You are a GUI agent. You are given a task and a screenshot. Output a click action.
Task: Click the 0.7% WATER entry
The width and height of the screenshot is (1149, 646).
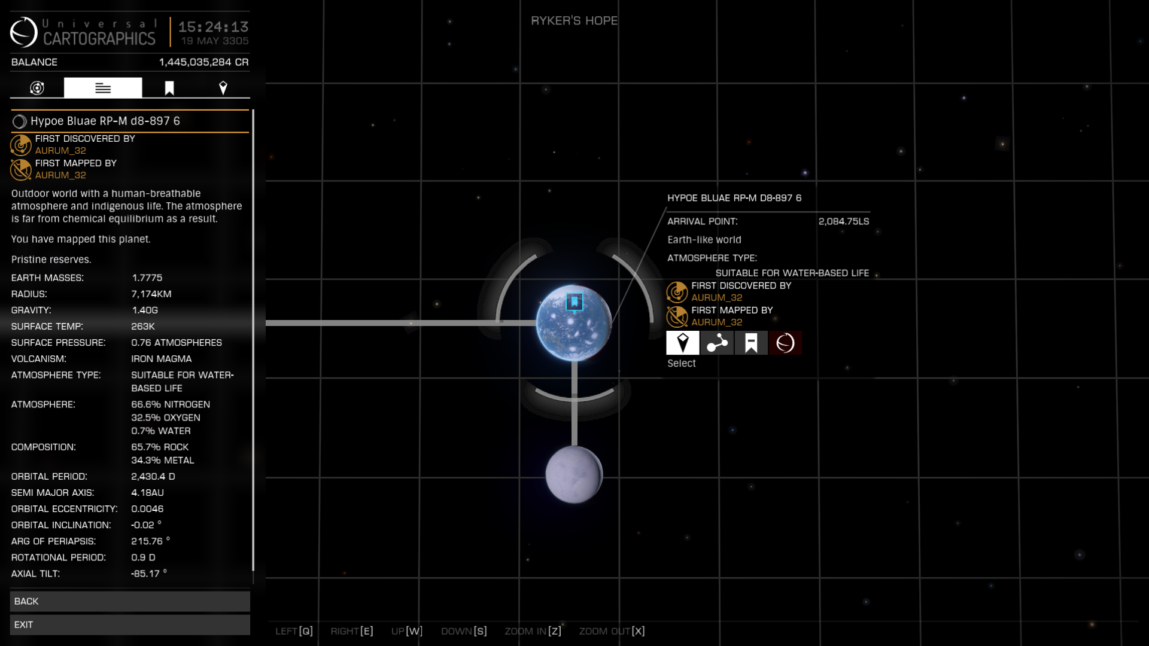161,431
